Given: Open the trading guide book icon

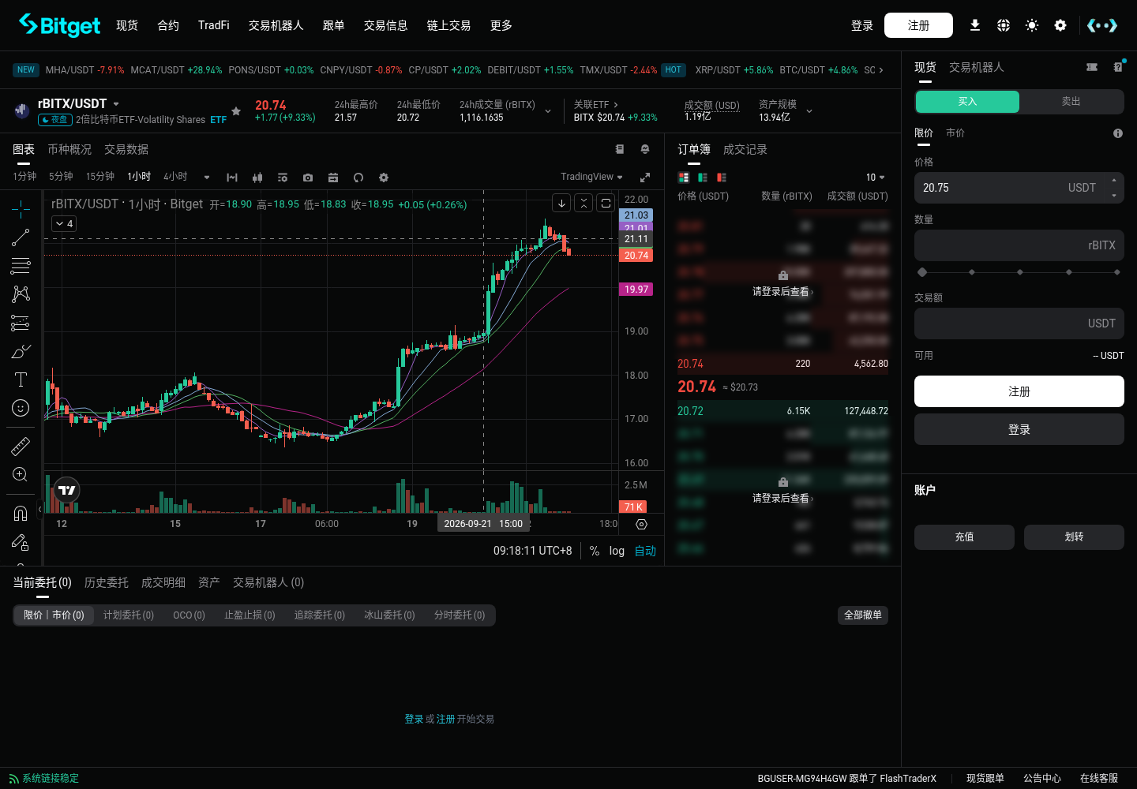Looking at the screenshot, I should 620,149.
